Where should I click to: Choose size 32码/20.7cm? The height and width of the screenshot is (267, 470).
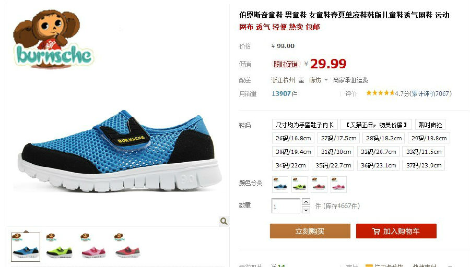point(378,152)
